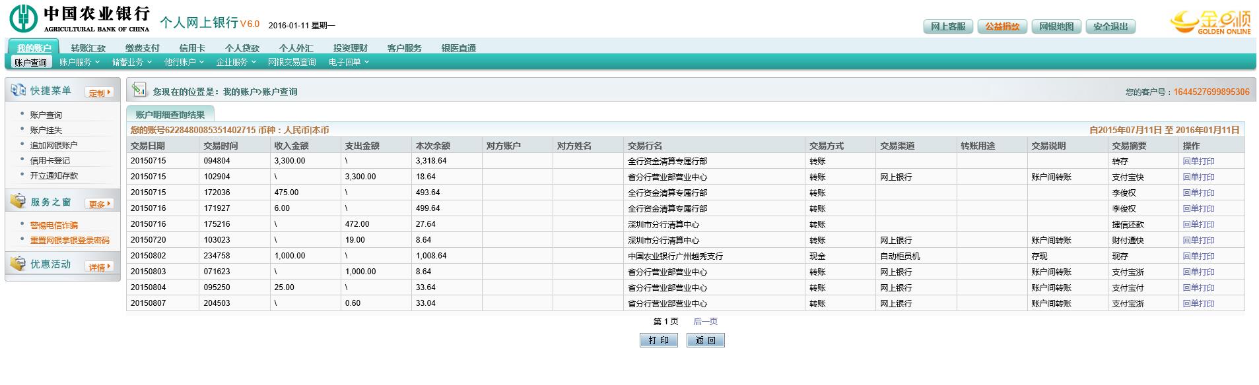
Task: Open the 信用卡 main tab
Action: click(x=192, y=48)
